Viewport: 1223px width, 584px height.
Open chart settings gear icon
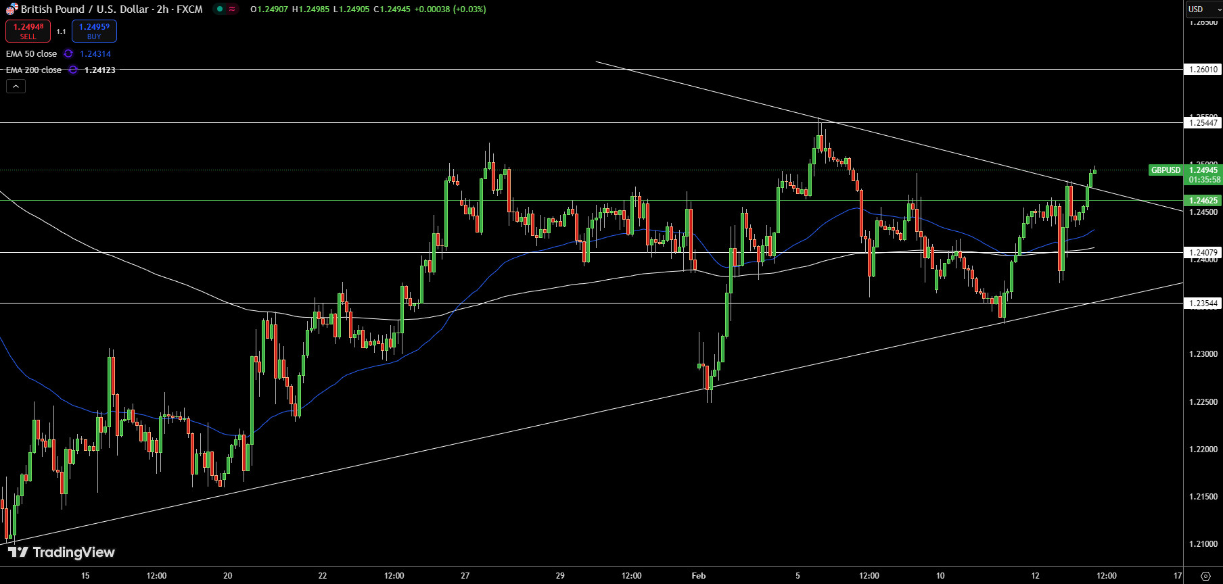(x=1205, y=576)
